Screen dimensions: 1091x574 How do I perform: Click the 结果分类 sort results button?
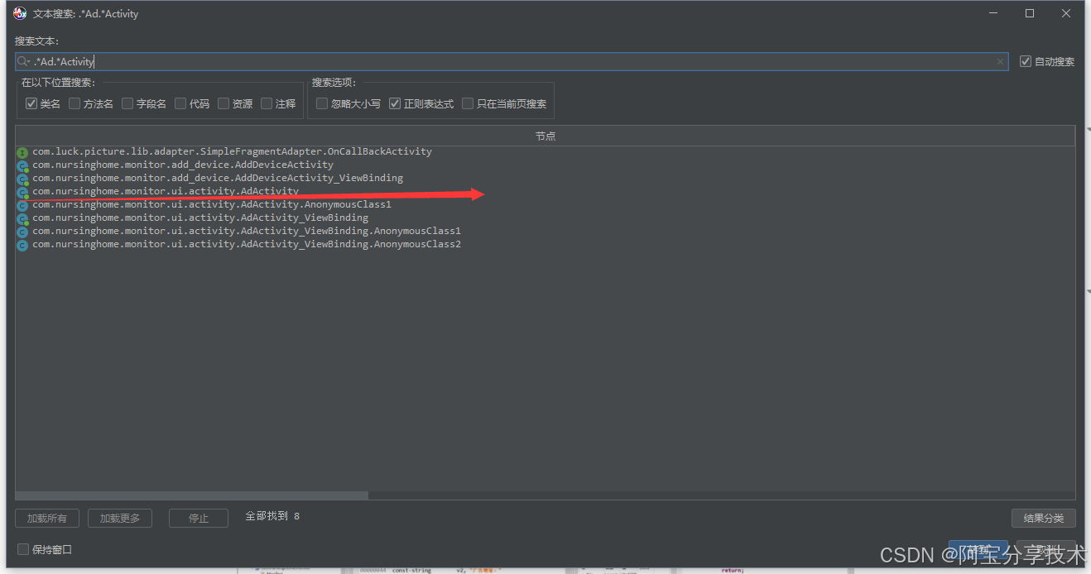point(1044,519)
